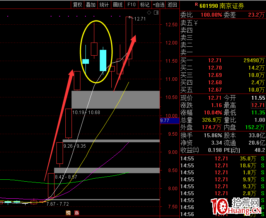Click 内盘 value 152.2万
The height and width of the screenshot is (218, 266).
point(255,127)
